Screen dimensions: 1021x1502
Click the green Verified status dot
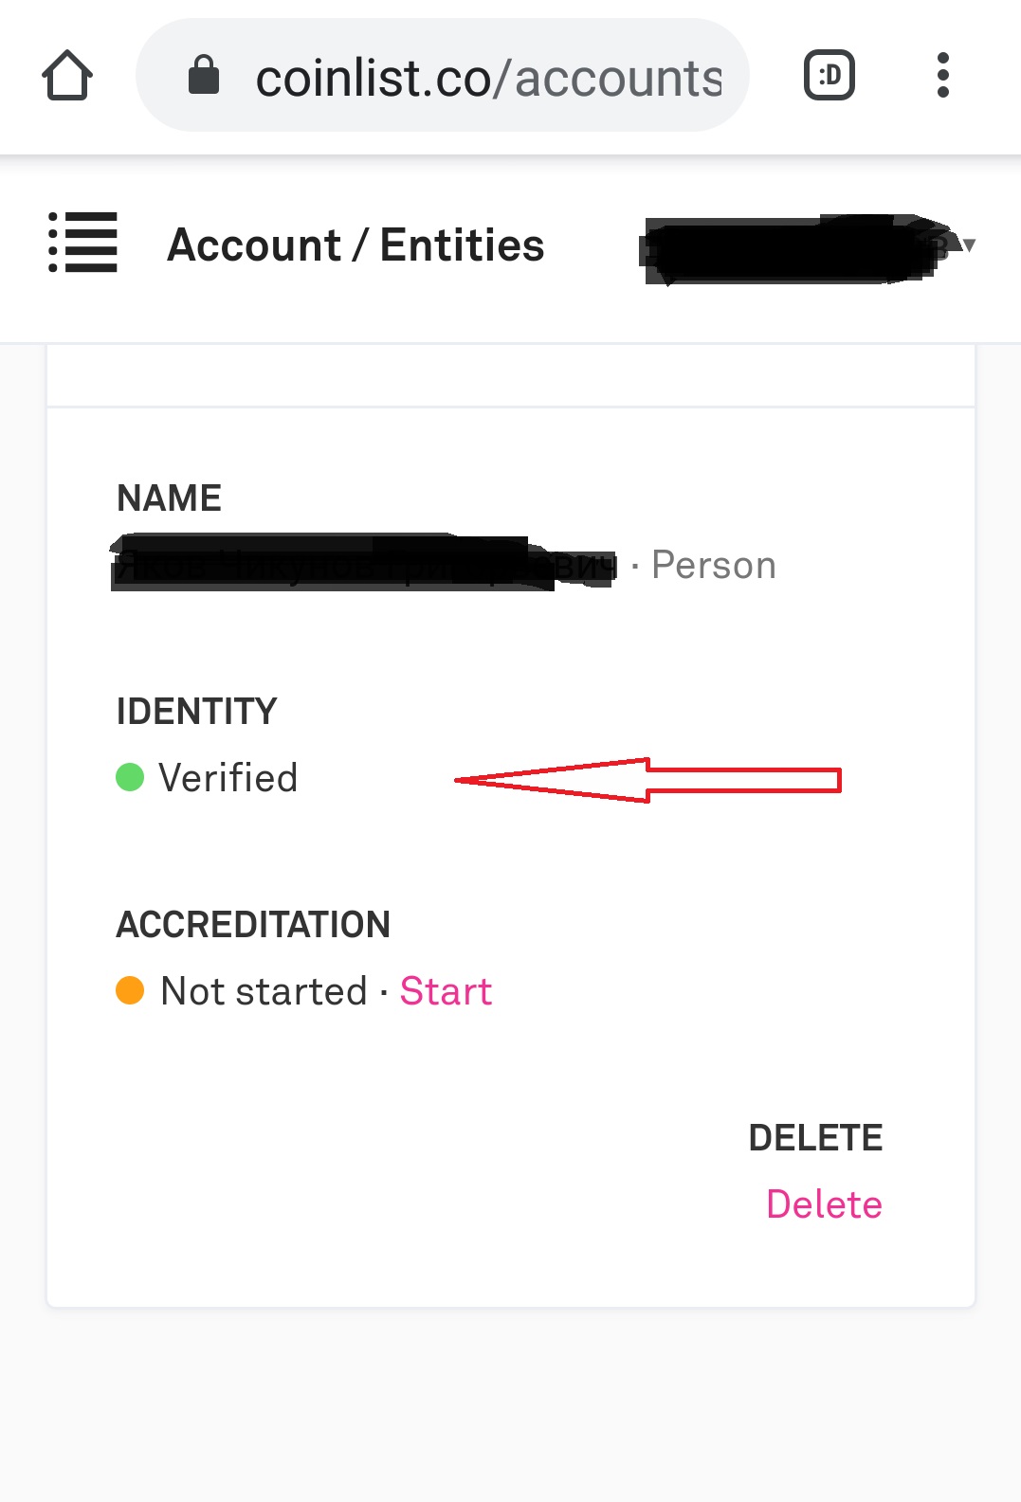(130, 777)
